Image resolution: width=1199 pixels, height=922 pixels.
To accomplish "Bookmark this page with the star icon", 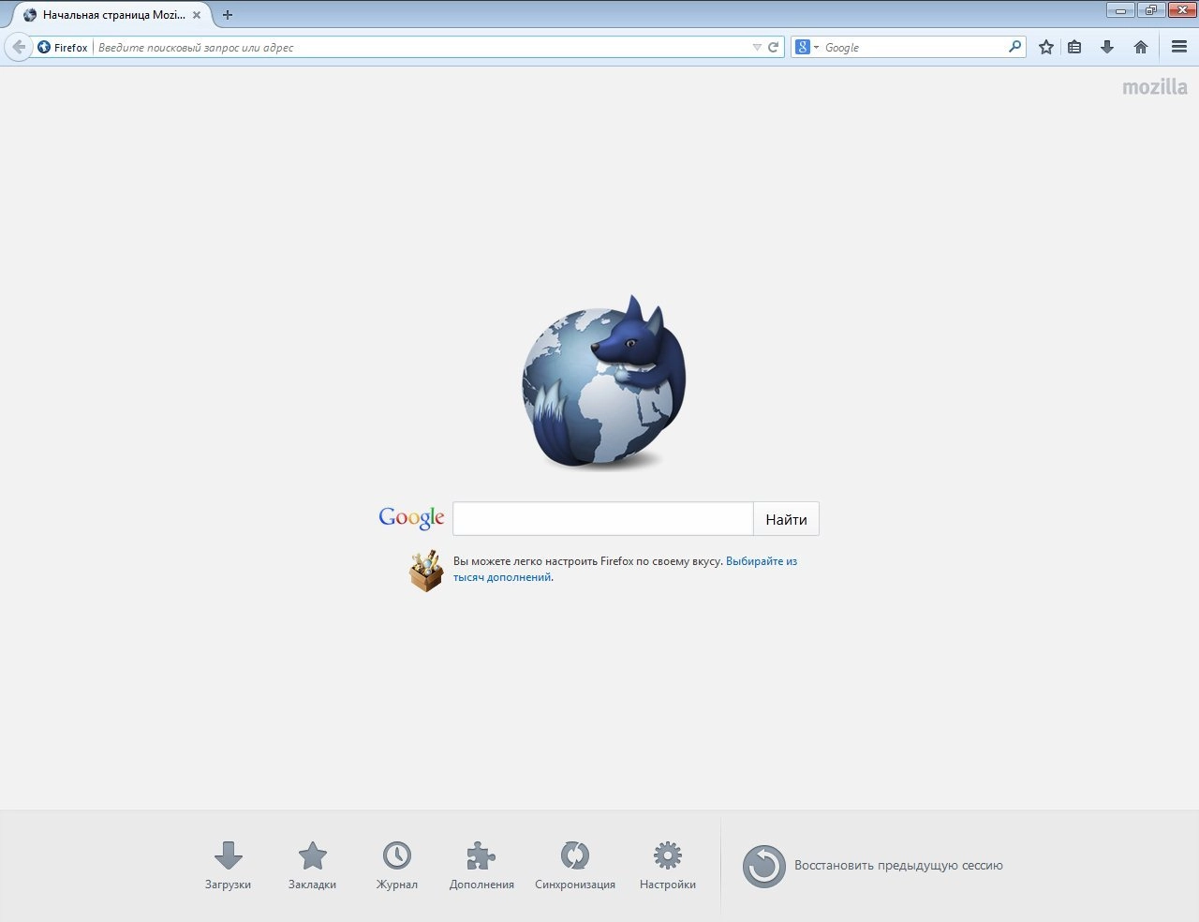I will pyautogui.click(x=1046, y=47).
